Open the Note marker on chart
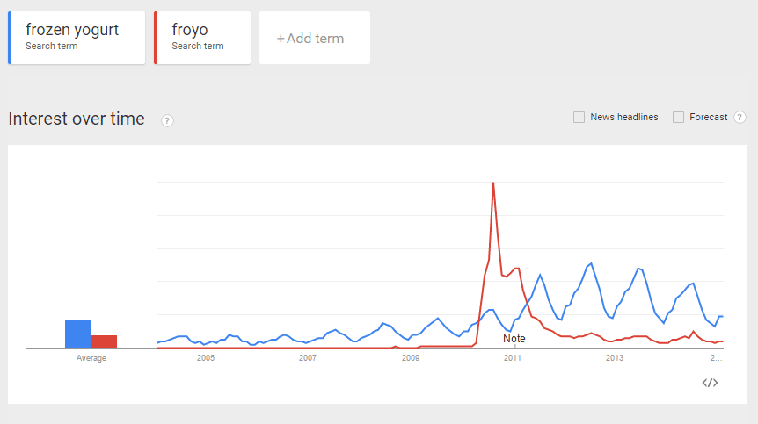This screenshot has width=758, height=424. point(514,339)
